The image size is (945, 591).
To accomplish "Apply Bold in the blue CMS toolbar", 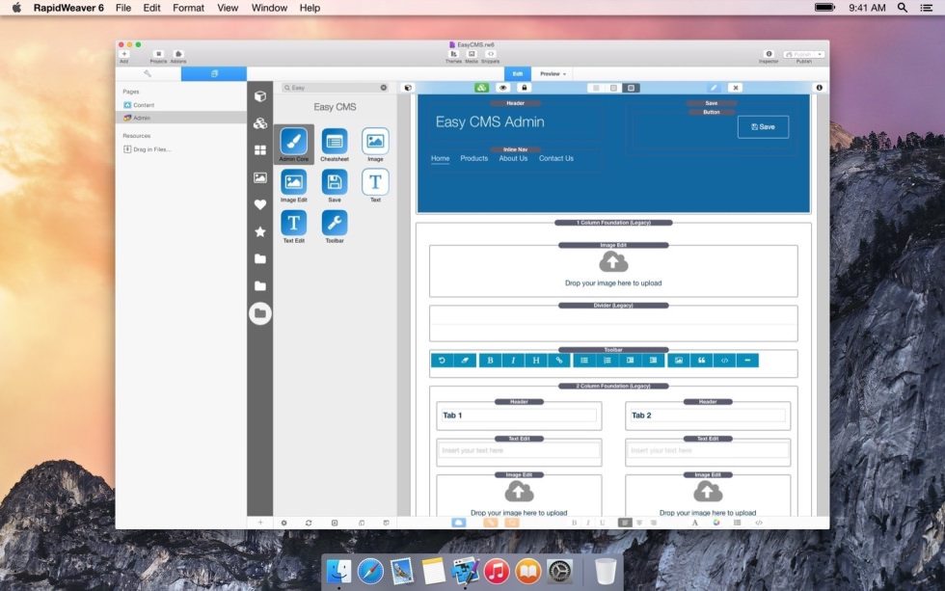I will click(490, 361).
